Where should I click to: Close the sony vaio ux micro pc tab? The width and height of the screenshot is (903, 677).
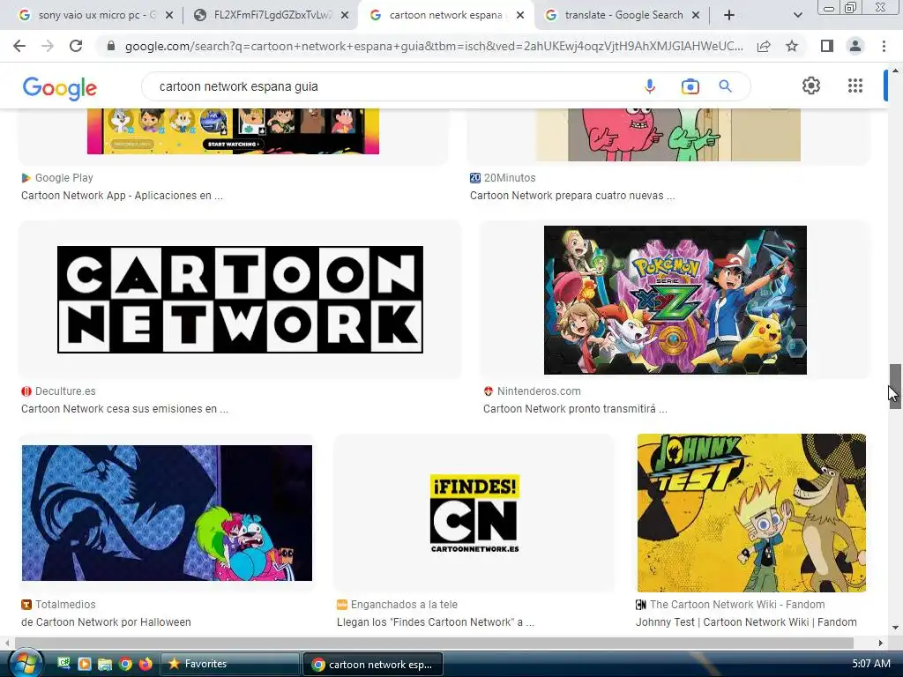pyautogui.click(x=169, y=16)
